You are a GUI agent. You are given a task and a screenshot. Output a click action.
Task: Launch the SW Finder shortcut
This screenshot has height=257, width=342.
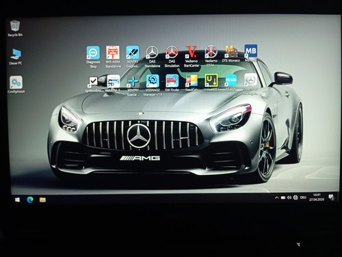[172, 83]
